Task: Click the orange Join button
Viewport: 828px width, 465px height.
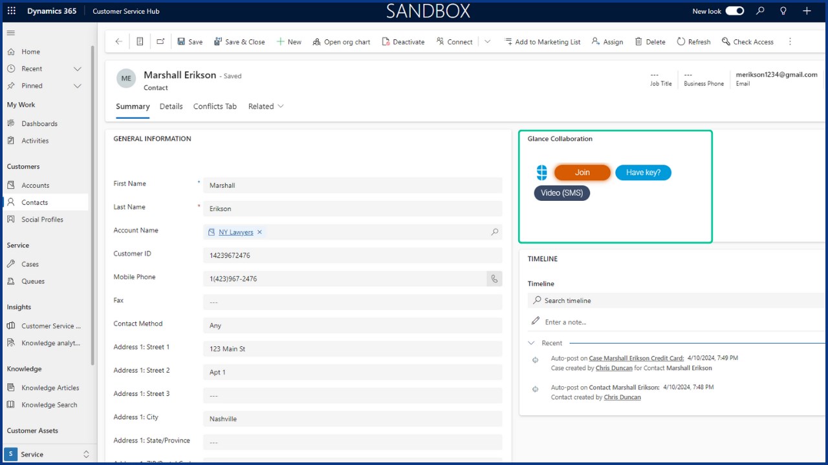Action: pos(582,172)
